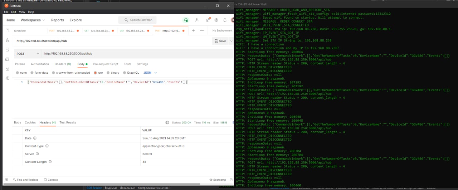
Task: Open the APIs sidebar icon in Postman
Action: [7, 40]
